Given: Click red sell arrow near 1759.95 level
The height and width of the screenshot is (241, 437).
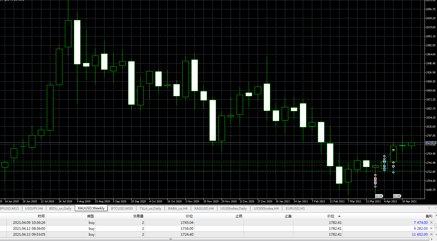Looking at the screenshot, I should pyautogui.click(x=384, y=156).
